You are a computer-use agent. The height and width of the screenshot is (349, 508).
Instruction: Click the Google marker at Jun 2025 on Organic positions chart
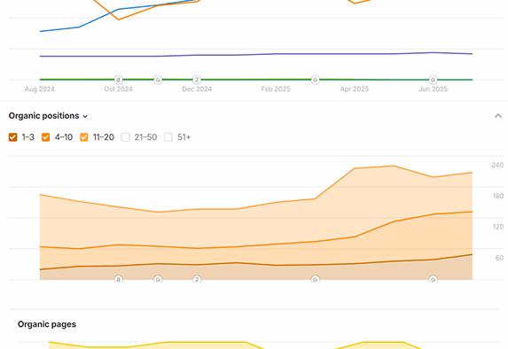(434, 279)
